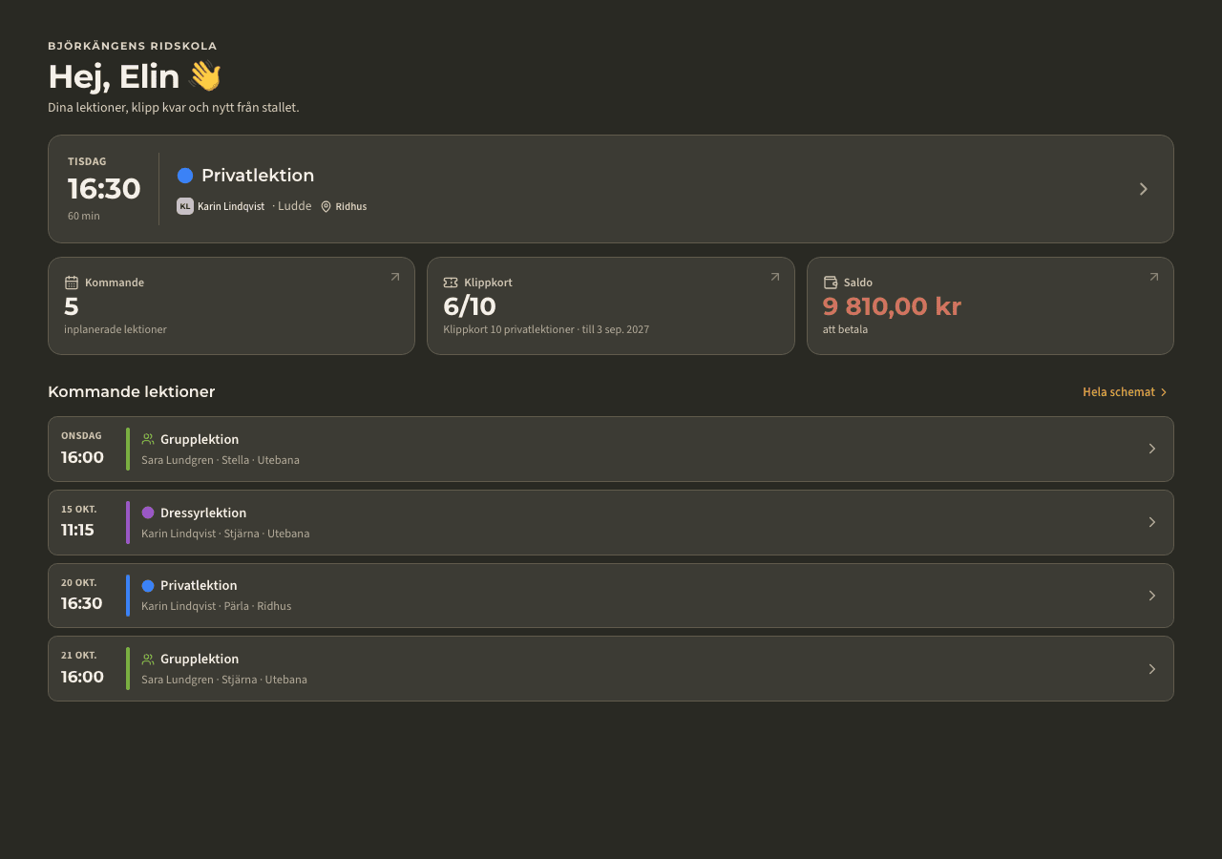Click the KL avatar badge for Karin Lindqvist
Viewport: 1222px width, 859px height.
[x=185, y=206]
